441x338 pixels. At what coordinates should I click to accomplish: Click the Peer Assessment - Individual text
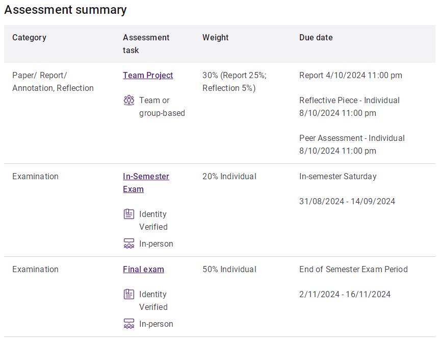pyautogui.click(x=352, y=138)
